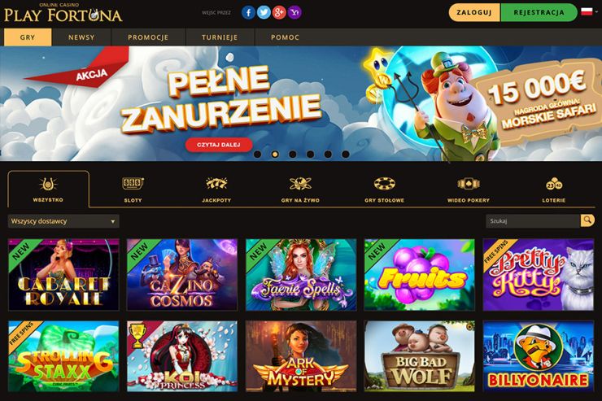Open the Big Bad Wolf game thumbnail

419,356
